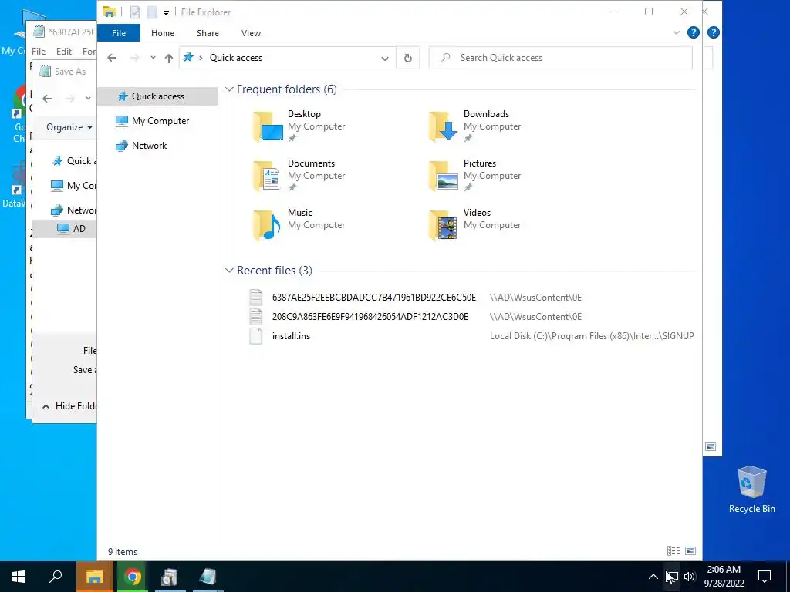Click the up-one-level arrow in File Explorer

169,58
